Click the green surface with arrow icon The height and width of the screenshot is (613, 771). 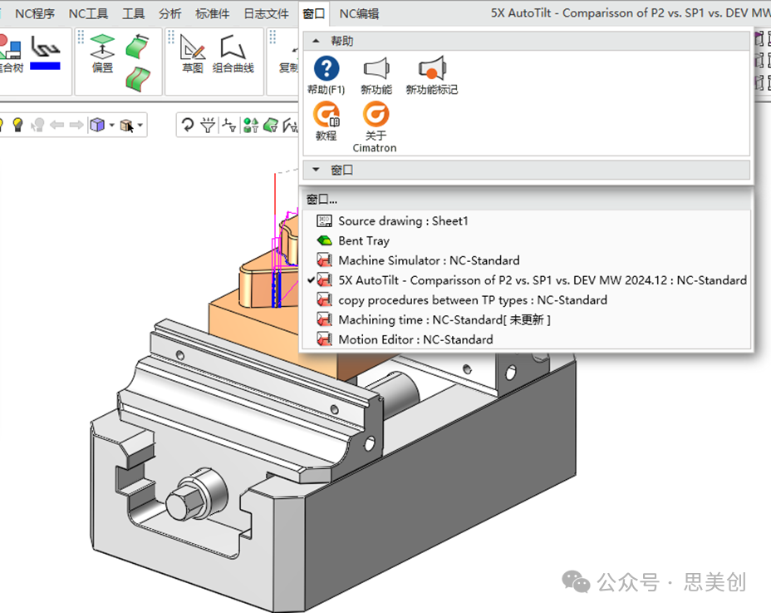pyautogui.click(x=138, y=46)
